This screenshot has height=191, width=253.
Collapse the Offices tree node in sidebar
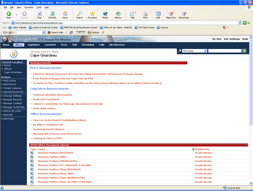click(2, 69)
